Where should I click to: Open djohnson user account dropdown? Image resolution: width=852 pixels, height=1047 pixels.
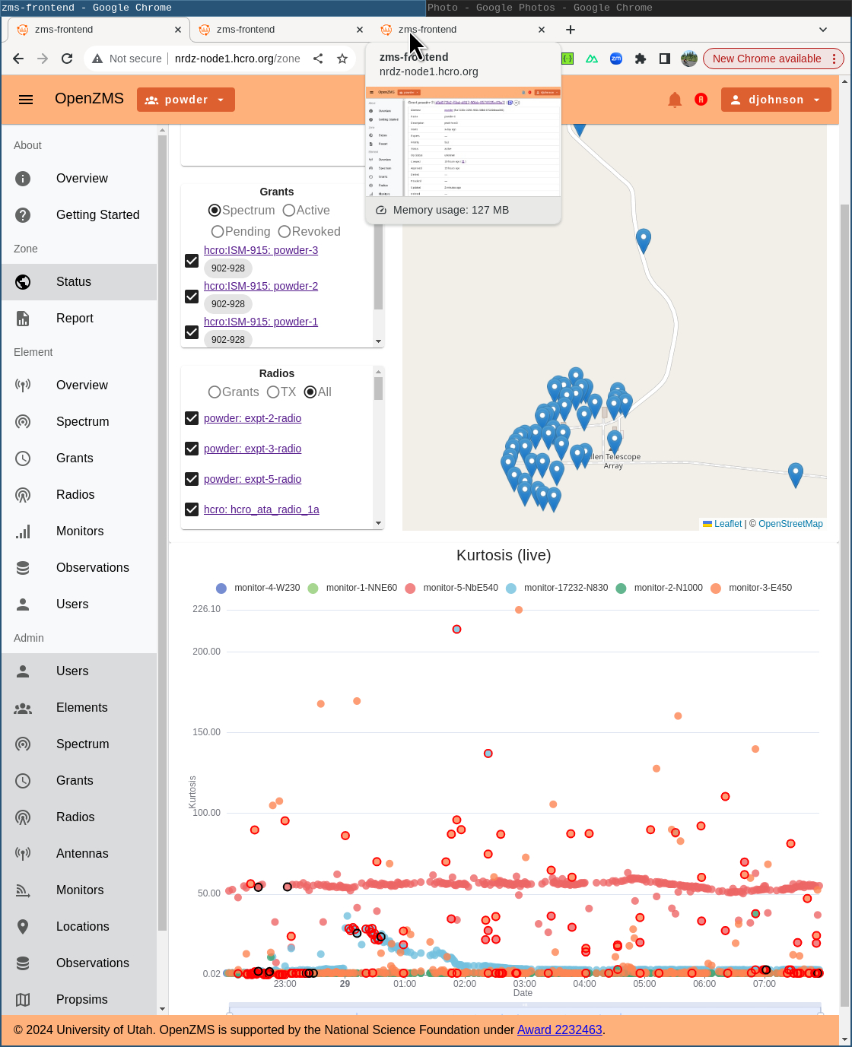(x=776, y=100)
